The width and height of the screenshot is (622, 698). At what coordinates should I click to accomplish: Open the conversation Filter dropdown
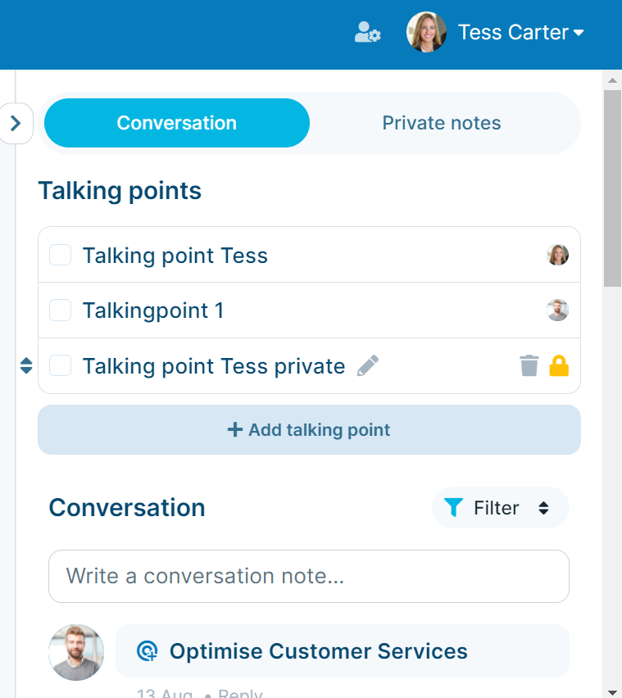coord(501,507)
